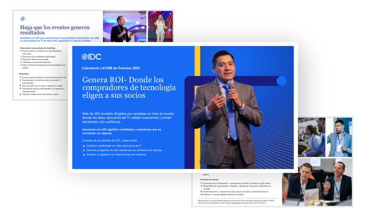The image size is (366, 215).
Task: Click the small IDC globe icon on the top-left page
Action: 23,18
